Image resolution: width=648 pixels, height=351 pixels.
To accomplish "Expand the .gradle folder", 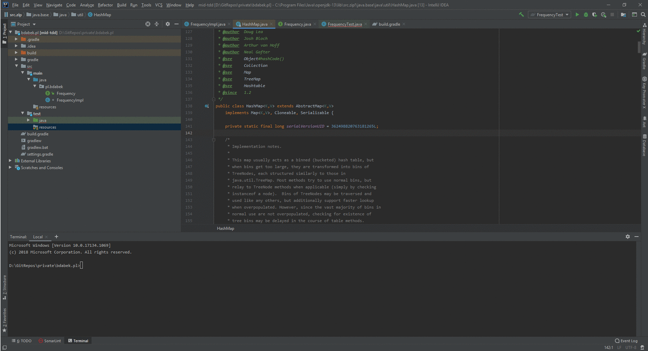I will pos(16,39).
